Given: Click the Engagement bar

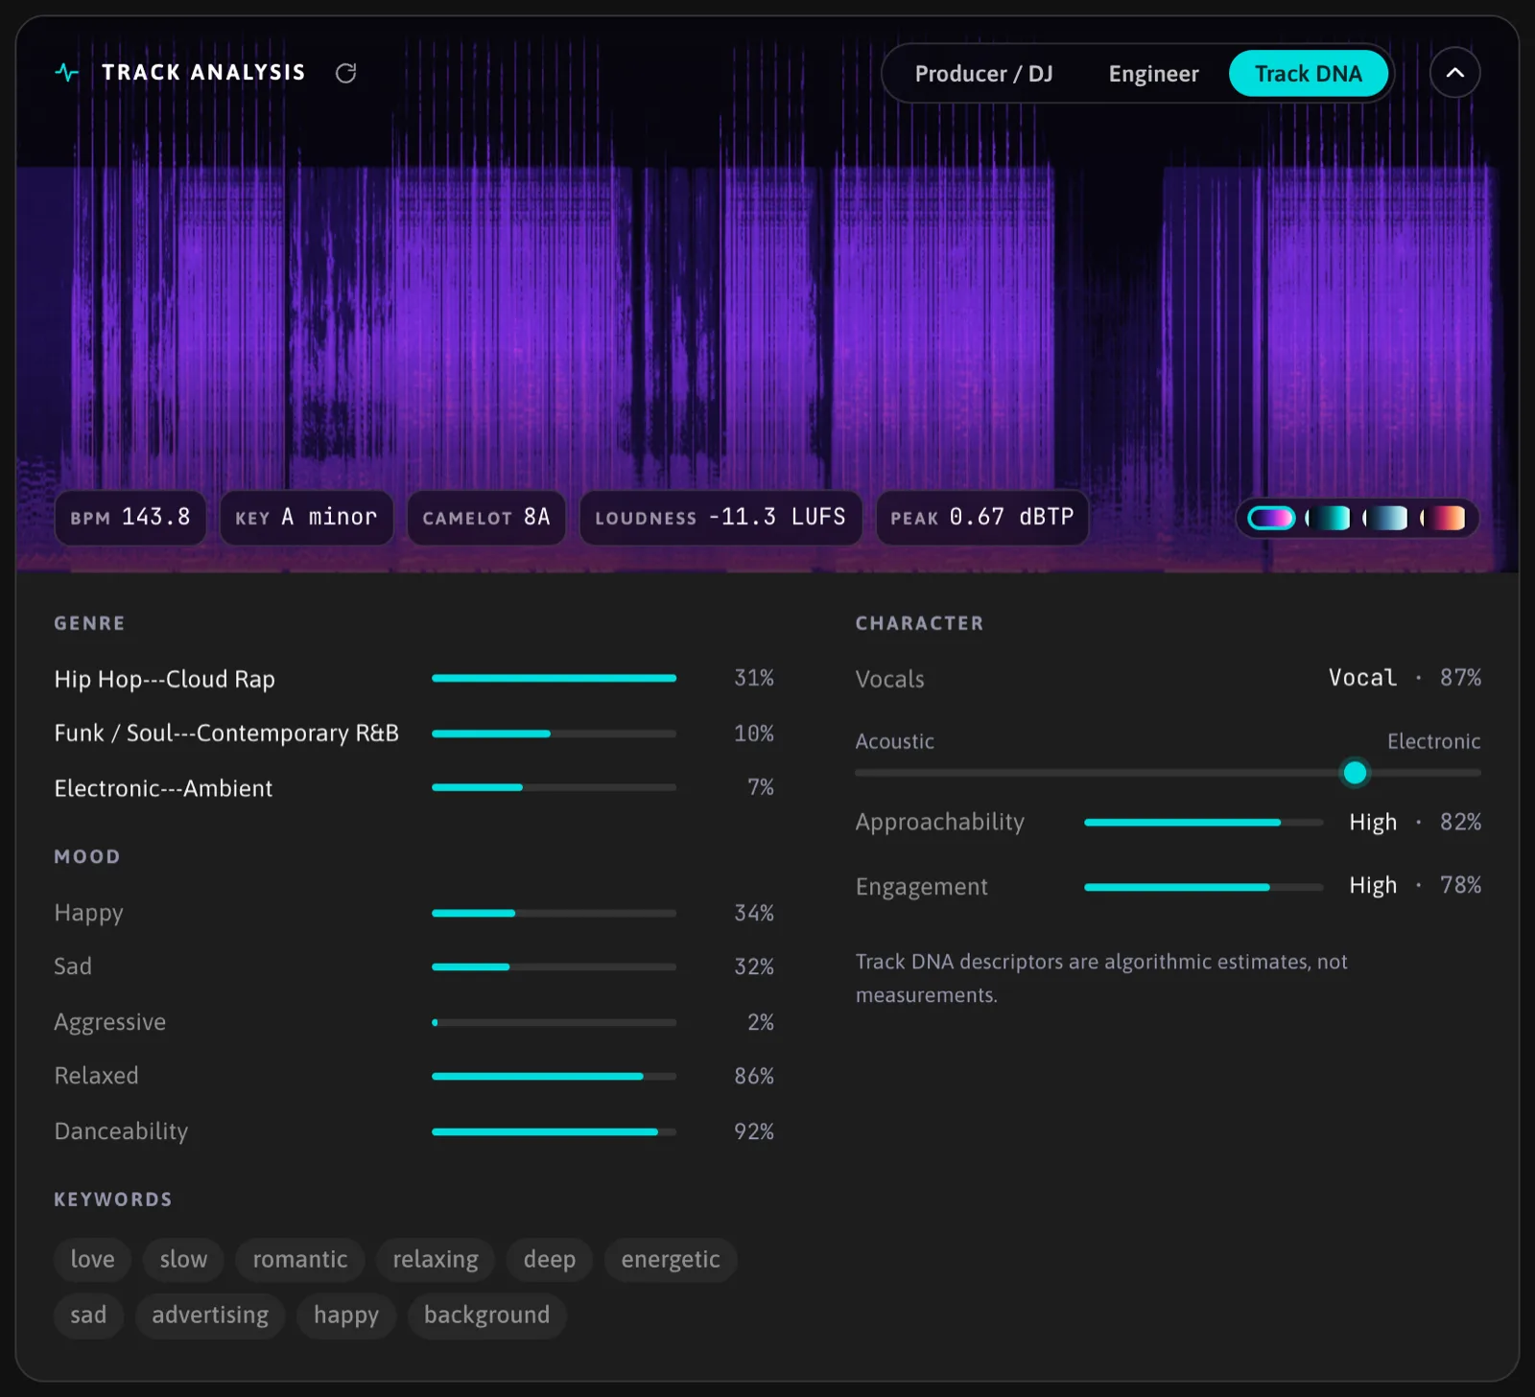Looking at the screenshot, I should click(x=1203, y=887).
